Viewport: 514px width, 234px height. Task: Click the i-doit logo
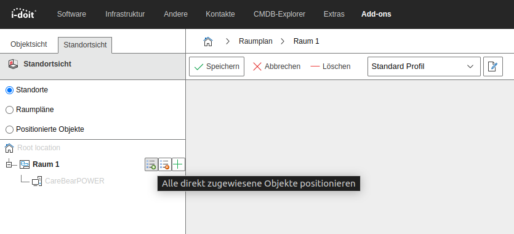click(23, 14)
